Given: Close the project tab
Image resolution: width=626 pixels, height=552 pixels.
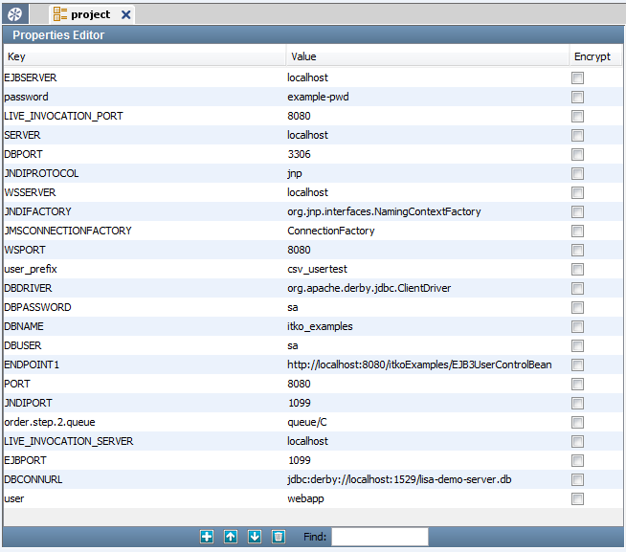Looking at the screenshot, I should [x=125, y=14].
